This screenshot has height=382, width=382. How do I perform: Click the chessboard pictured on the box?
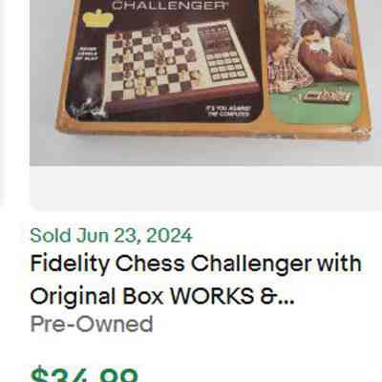coord(154,60)
